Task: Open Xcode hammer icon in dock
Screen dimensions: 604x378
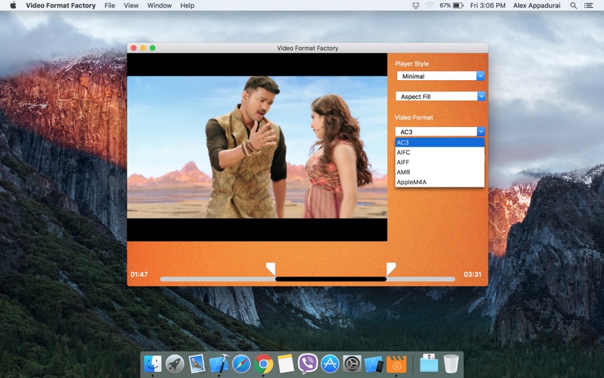Action: [x=219, y=364]
